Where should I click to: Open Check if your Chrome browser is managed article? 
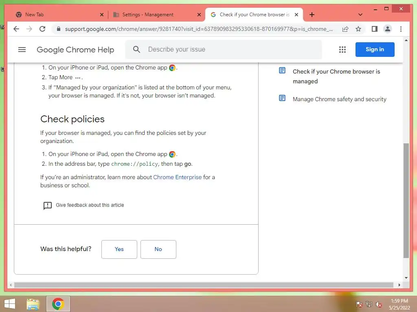[336, 76]
